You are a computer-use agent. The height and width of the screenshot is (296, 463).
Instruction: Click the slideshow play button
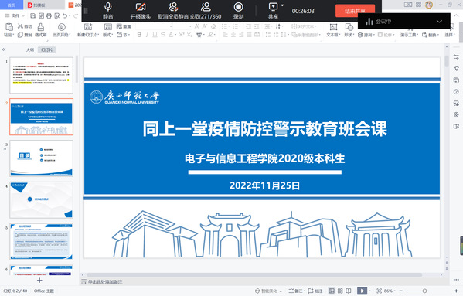point(362,291)
